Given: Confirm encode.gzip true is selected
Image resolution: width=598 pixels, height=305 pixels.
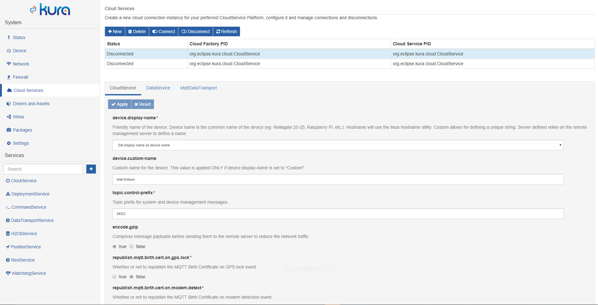Looking at the screenshot, I should click(114, 246).
